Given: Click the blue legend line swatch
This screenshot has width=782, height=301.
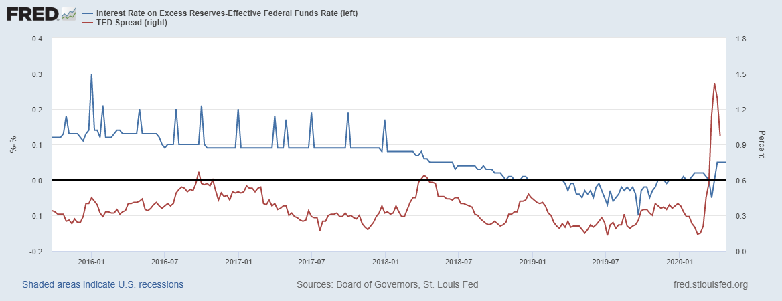Looking at the screenshot, I should 87,13.
